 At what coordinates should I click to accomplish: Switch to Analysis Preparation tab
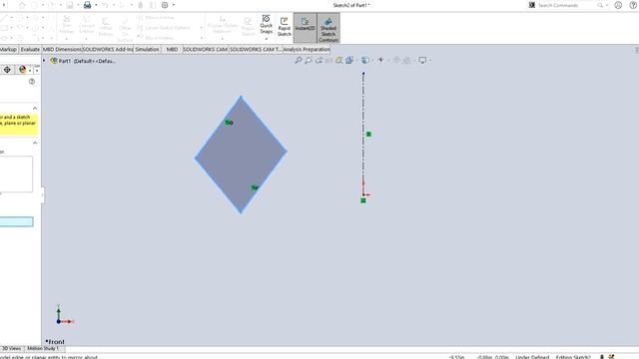click(x=307, y=49)
